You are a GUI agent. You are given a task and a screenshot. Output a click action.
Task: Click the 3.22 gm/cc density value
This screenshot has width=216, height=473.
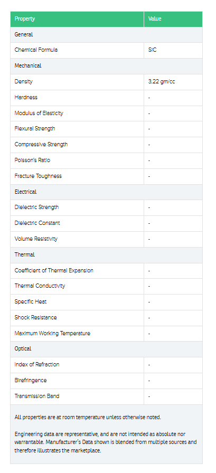pyautogui.click(x=162, y=81)
